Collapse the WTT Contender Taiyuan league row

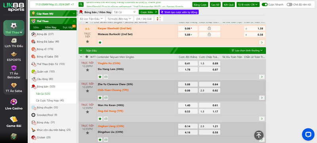tap(81, 57)
